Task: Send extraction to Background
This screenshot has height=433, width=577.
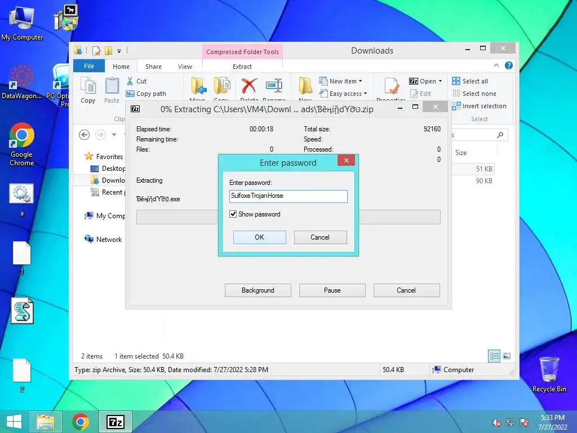Action: 258,290
